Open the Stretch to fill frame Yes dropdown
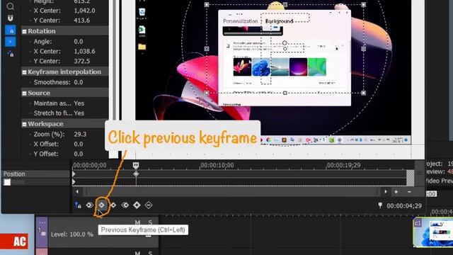The image size is (453, 255). coord(79,113)
